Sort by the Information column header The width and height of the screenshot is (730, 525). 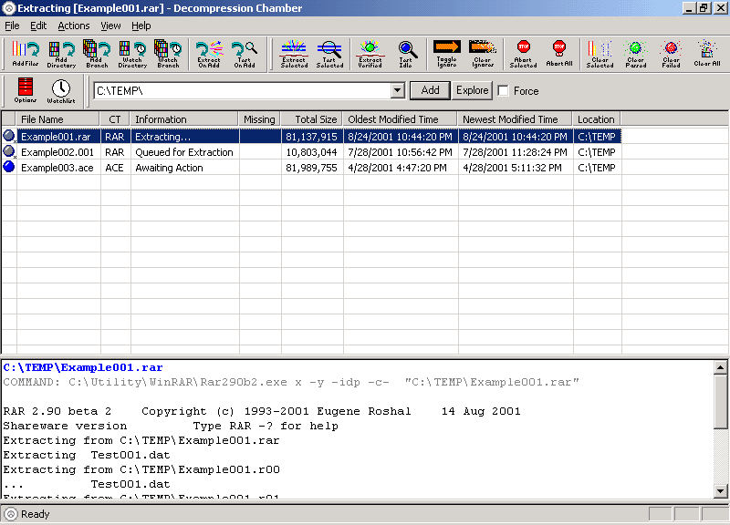click(x=184, y=119)
